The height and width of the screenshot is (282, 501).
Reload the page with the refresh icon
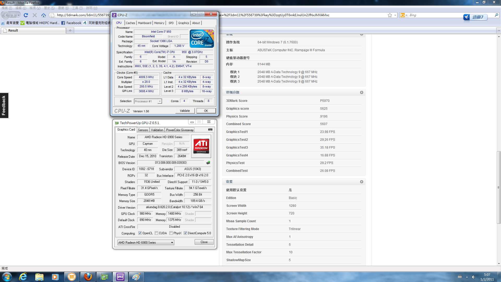(26, 15)
